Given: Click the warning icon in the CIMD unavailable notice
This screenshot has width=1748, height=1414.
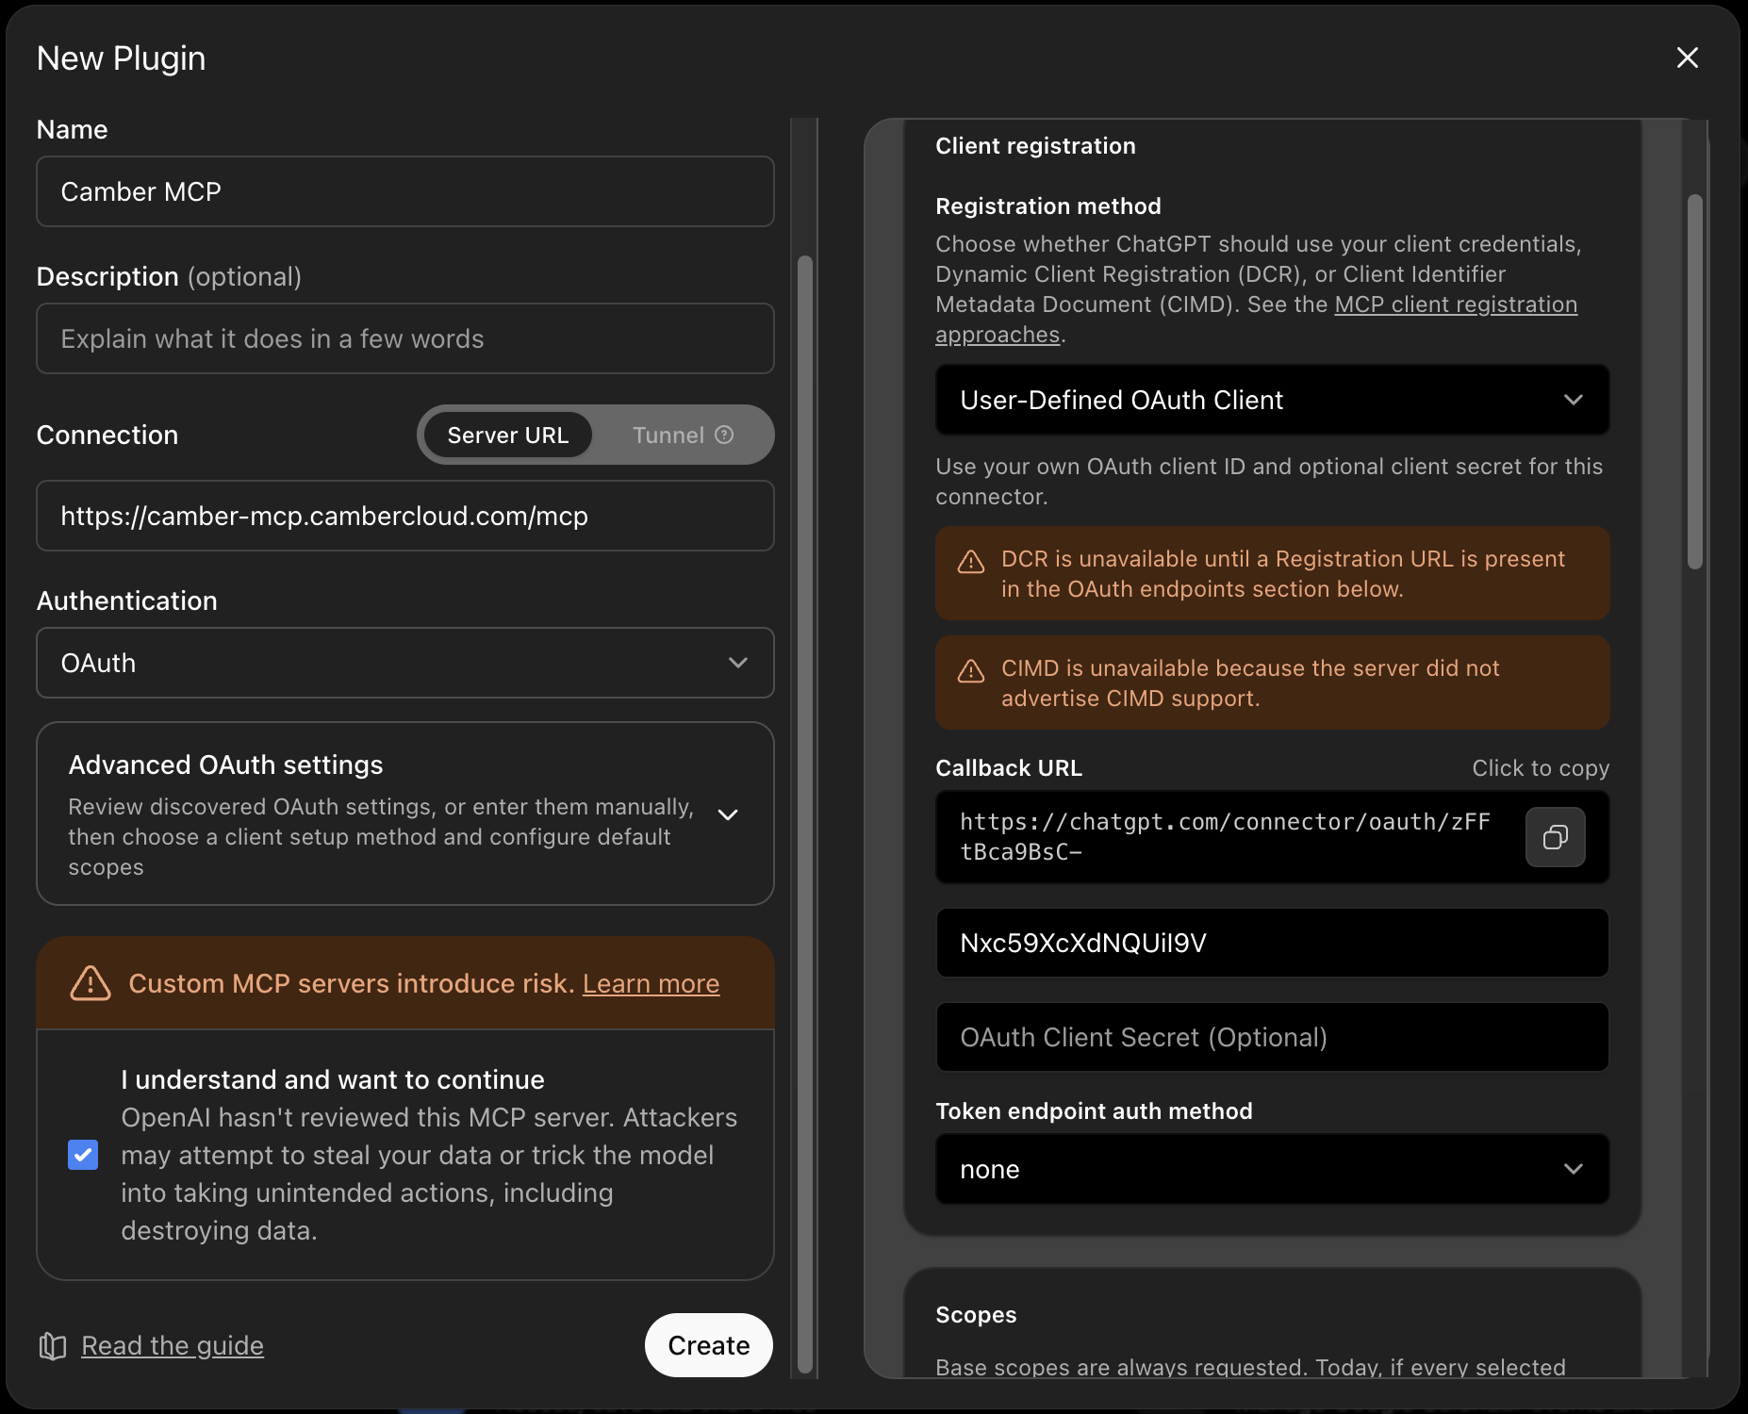Looking at the screenshot, I should click(971, 671).
